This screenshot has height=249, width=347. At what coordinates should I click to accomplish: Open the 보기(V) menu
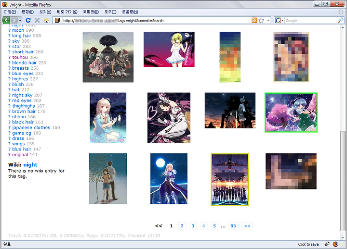(45, 12)
